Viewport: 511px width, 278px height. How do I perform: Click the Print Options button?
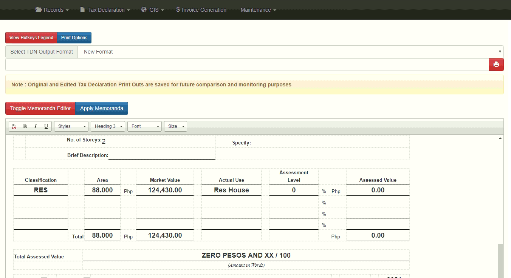click(x=74, y=38)
